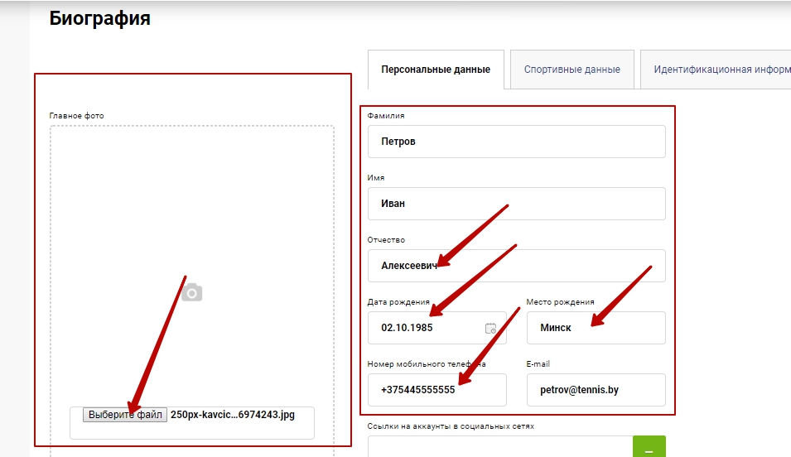Click the Главное фото label
791x457 pixels.
76,116
